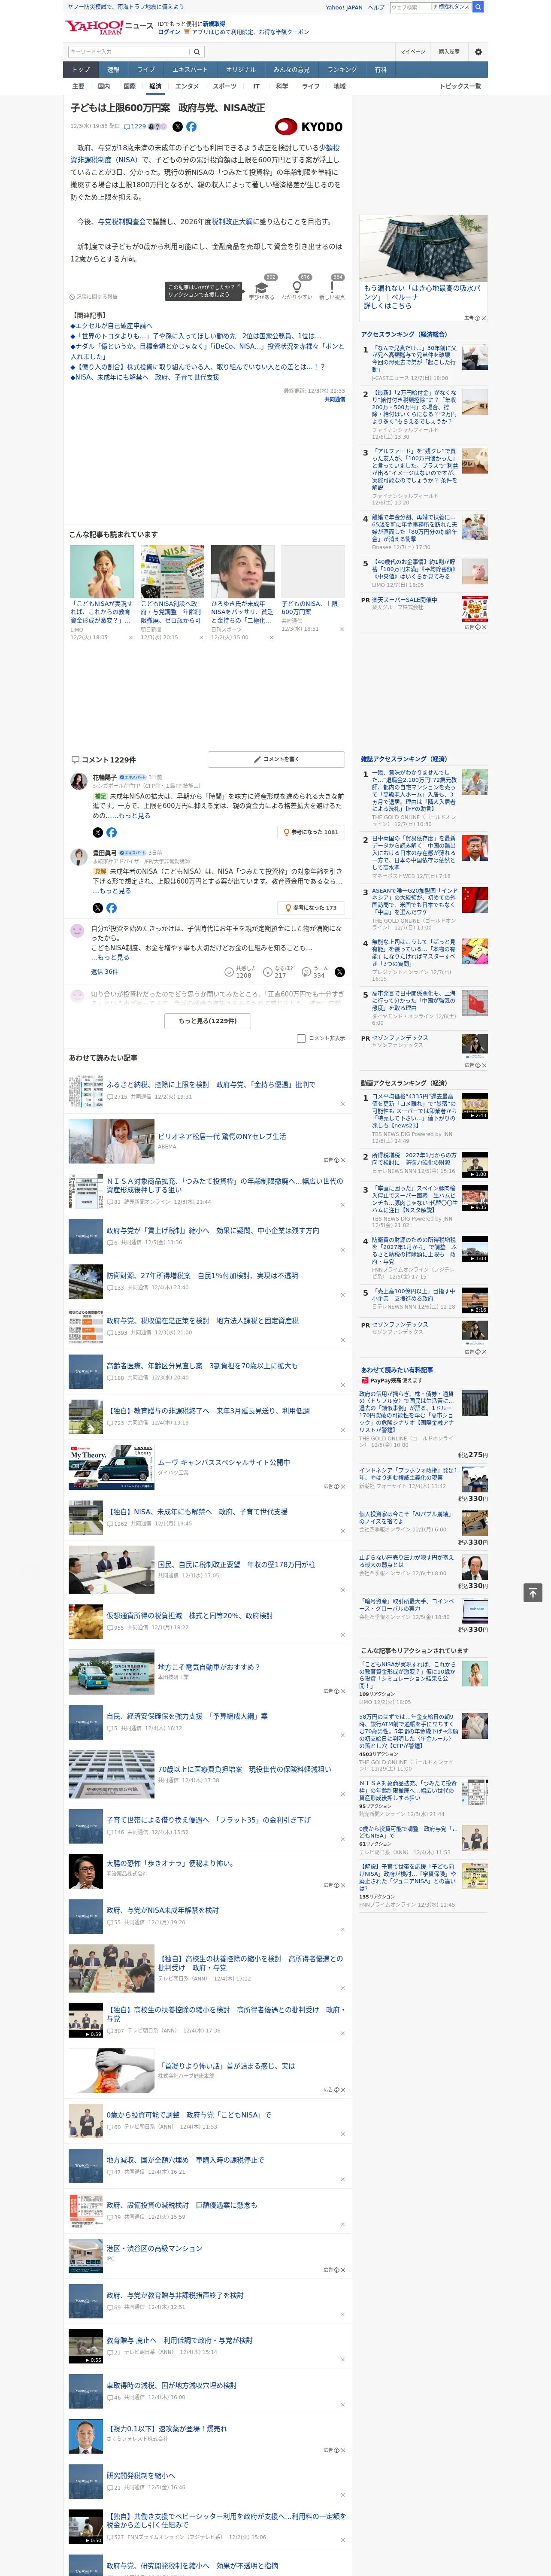Share 花輪陽子's comment on Facebook
This screenshot has width=551, height=2576.
(x=111, y=832)
